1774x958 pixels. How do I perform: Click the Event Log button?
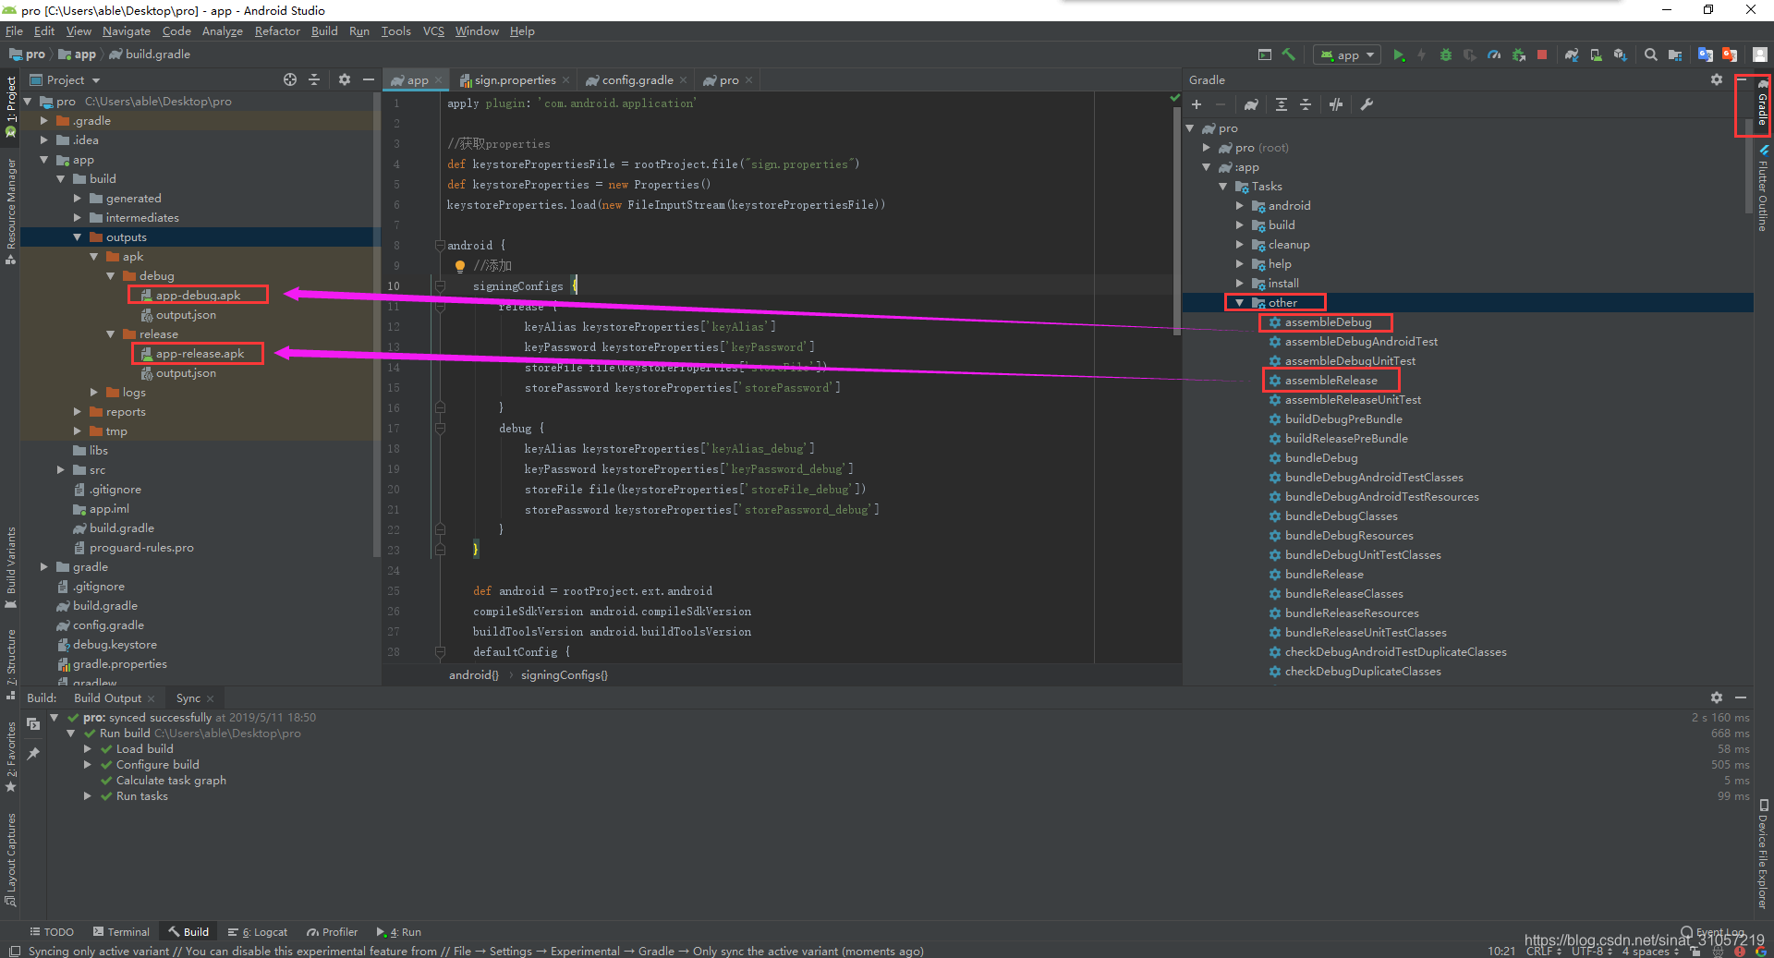pos(1713,932)
